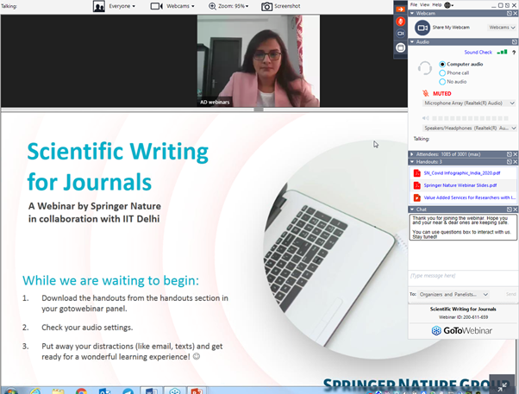The image size is (519, 394).
Task: Click the Webcams camera icon in viewer toolbar
Action: coord(157,6)
